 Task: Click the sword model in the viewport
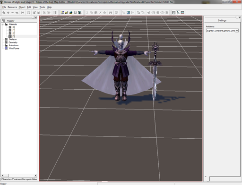tap(155, 72)
